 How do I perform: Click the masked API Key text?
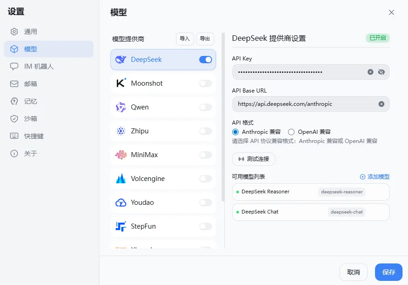pyautogui.click(x=280, y=72)
